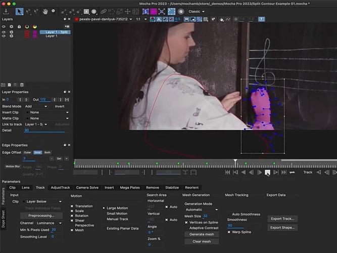Open the Channel Luminance dropdown

[x=49, y=223]
